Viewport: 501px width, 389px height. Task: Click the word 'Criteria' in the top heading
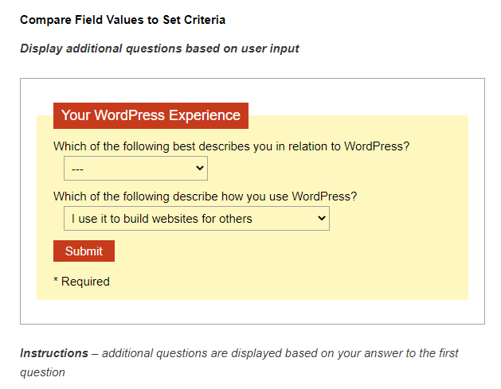pyautogui.click(x=202, y=19)
